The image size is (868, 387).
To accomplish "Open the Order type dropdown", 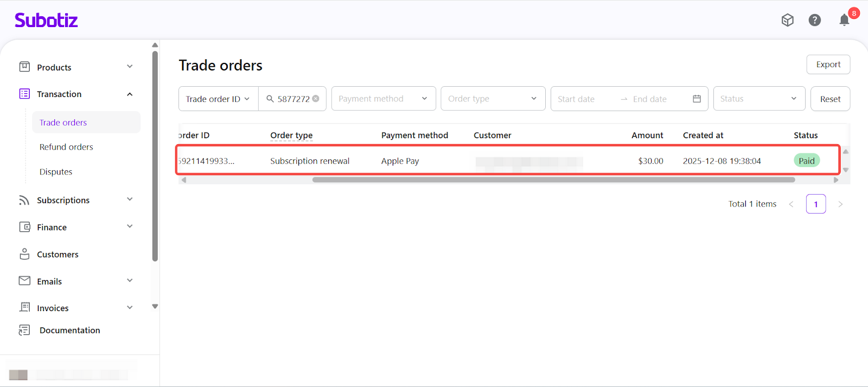I will [493, 99].
